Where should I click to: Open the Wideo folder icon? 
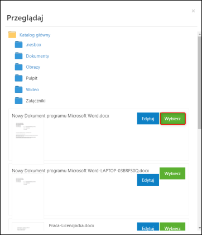(18, 90)
